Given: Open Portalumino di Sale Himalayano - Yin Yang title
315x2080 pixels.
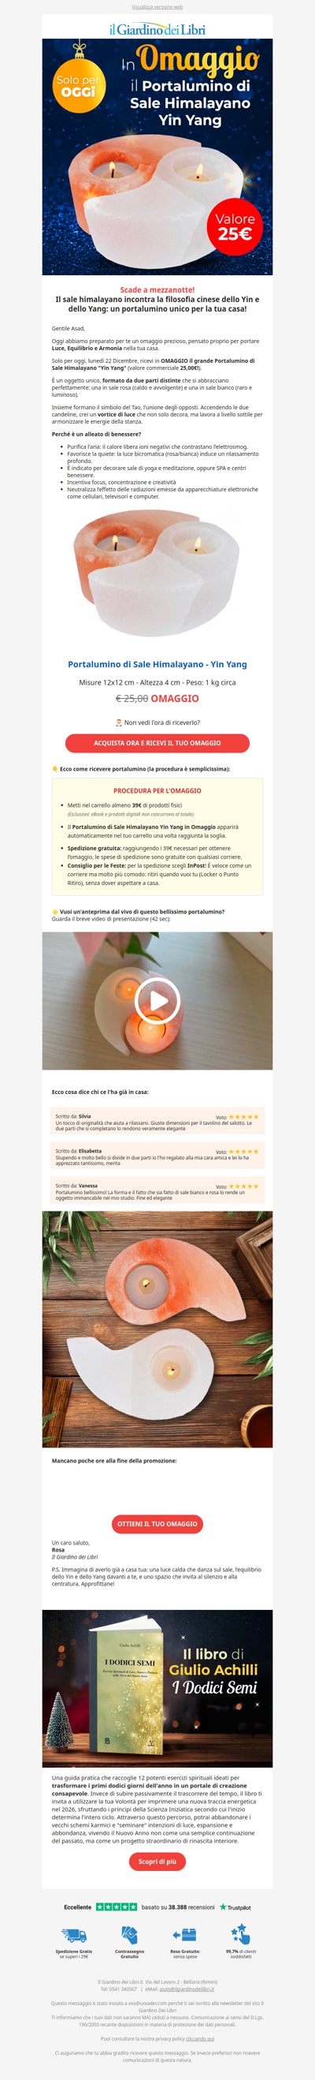Looking at the screenshot, I should point(157,663).
